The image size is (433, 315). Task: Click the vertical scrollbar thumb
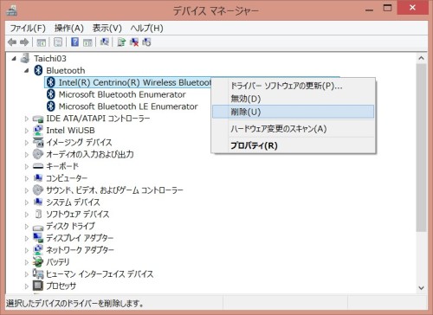(421, 147)
